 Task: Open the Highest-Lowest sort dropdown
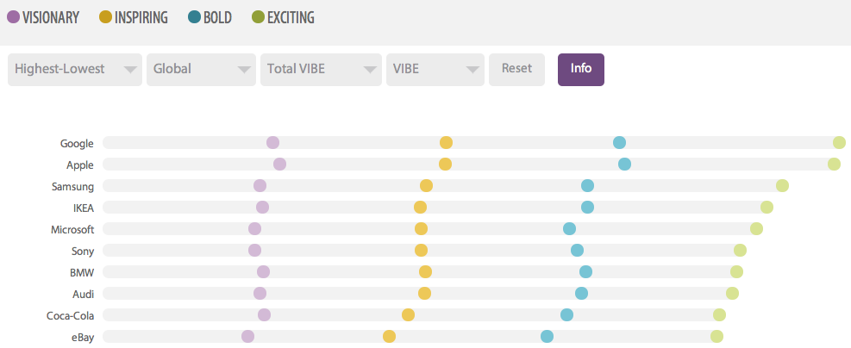[x=74, y=70]
